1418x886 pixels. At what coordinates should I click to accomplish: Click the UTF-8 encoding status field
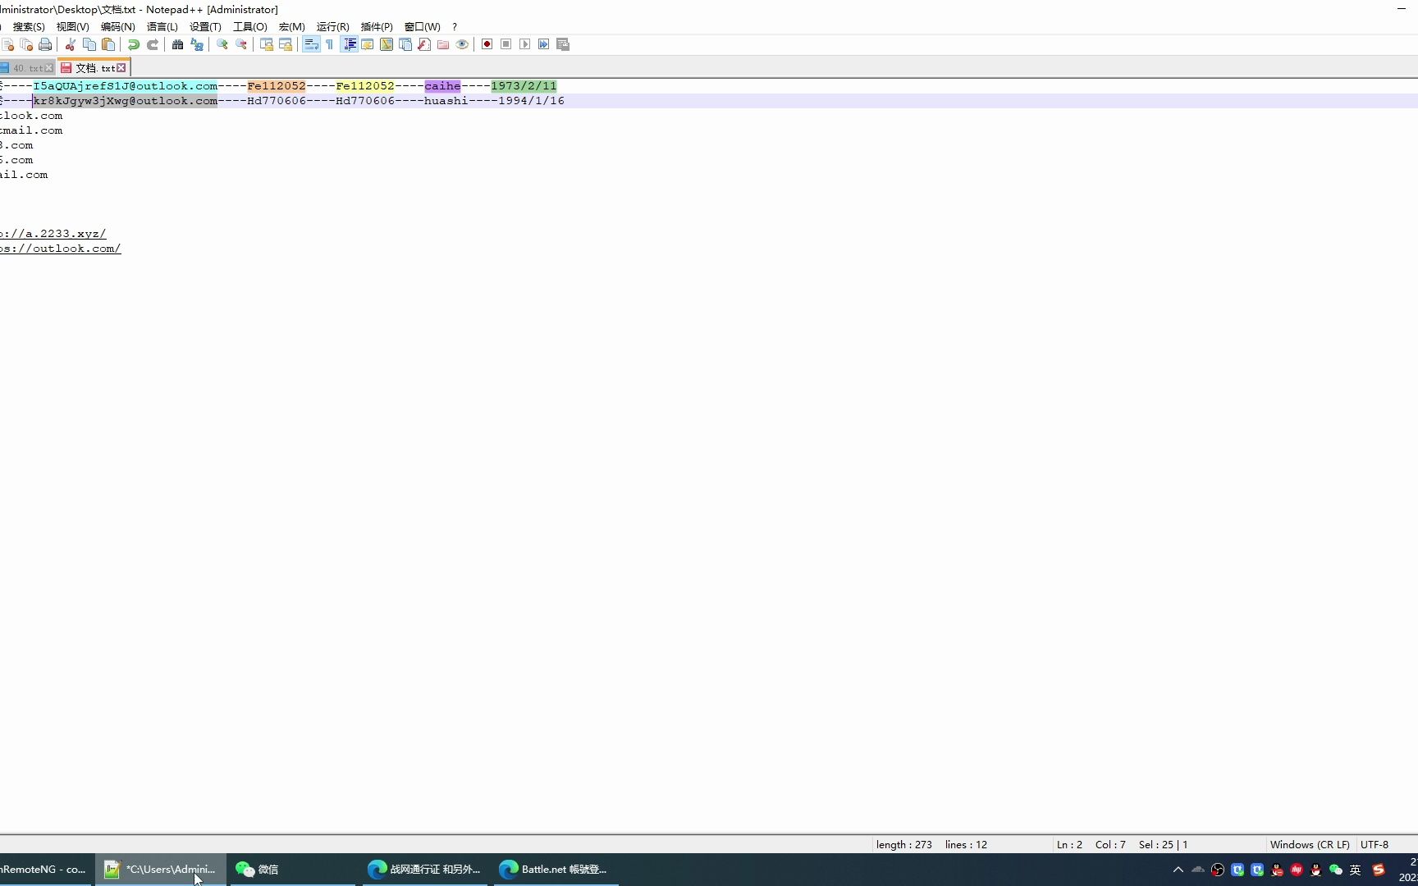point(1375,844)
